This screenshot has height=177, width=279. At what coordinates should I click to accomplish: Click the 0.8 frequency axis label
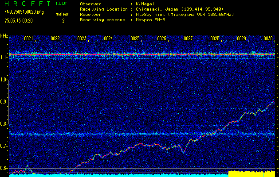(4, 124)
